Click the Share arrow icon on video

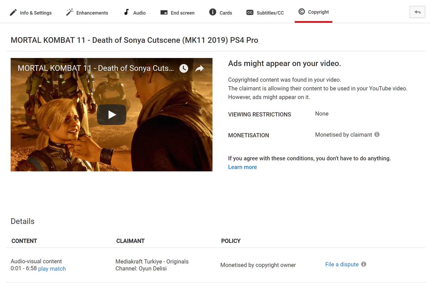tap(200, 68)
